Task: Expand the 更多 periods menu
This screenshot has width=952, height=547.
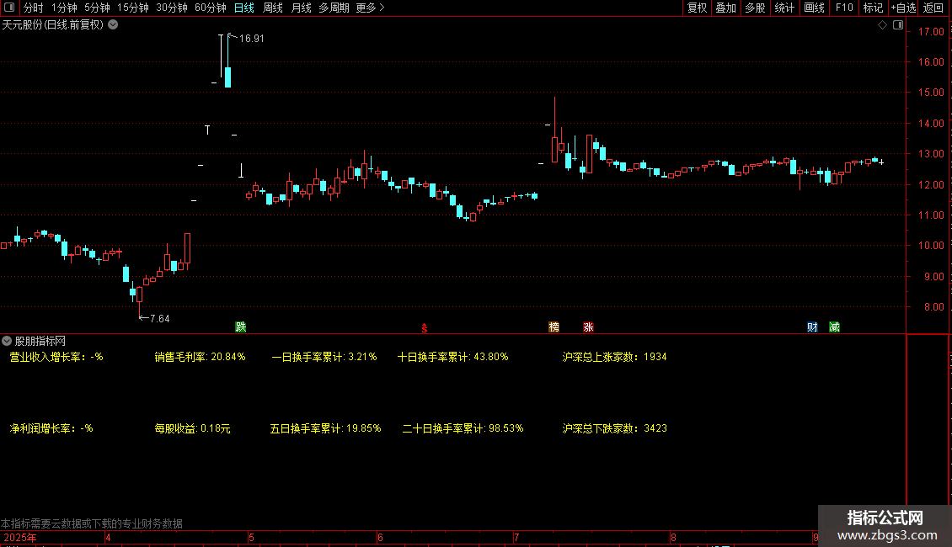Action: (x=370, y=8)
